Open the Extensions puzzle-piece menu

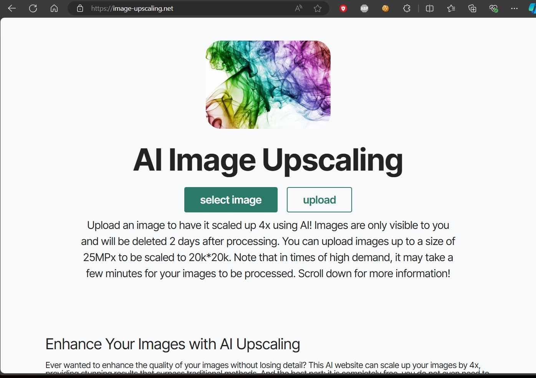407,8
